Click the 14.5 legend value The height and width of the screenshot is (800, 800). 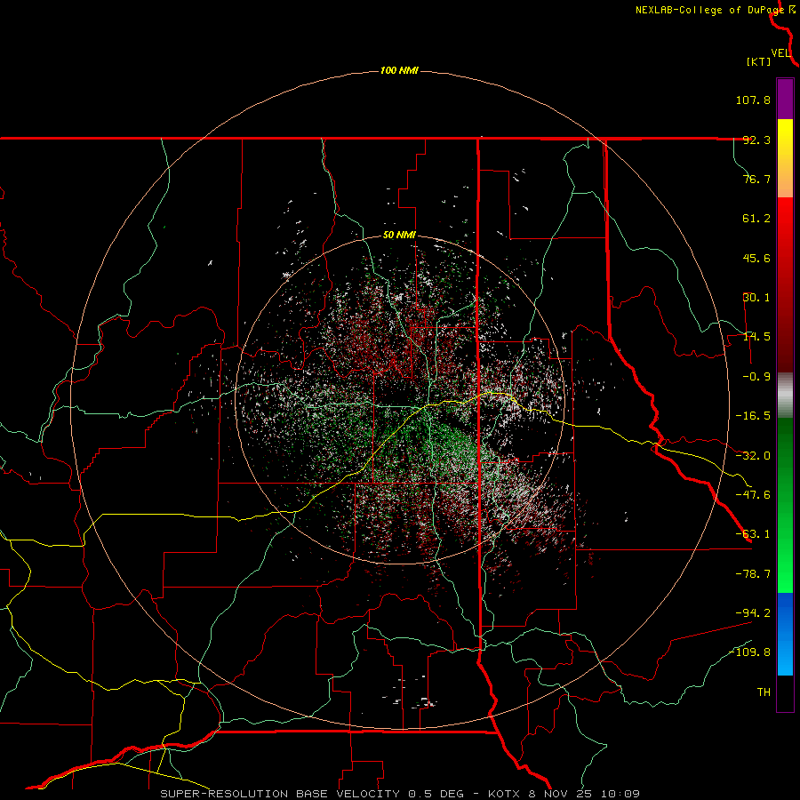[756, 337]
